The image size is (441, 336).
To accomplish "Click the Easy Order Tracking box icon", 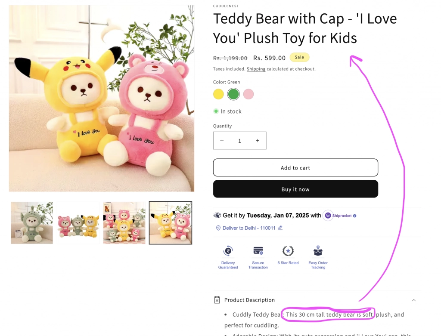I will click(x=318, y=251).
